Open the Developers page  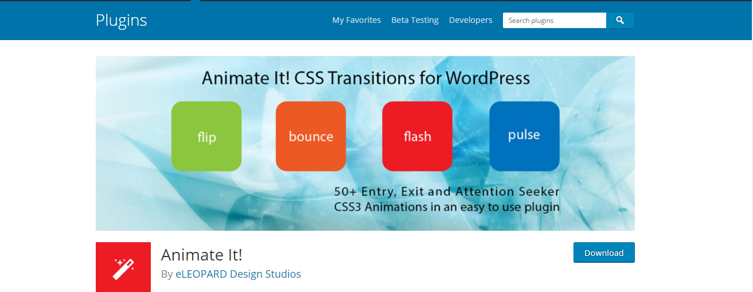tap(470, 20)
